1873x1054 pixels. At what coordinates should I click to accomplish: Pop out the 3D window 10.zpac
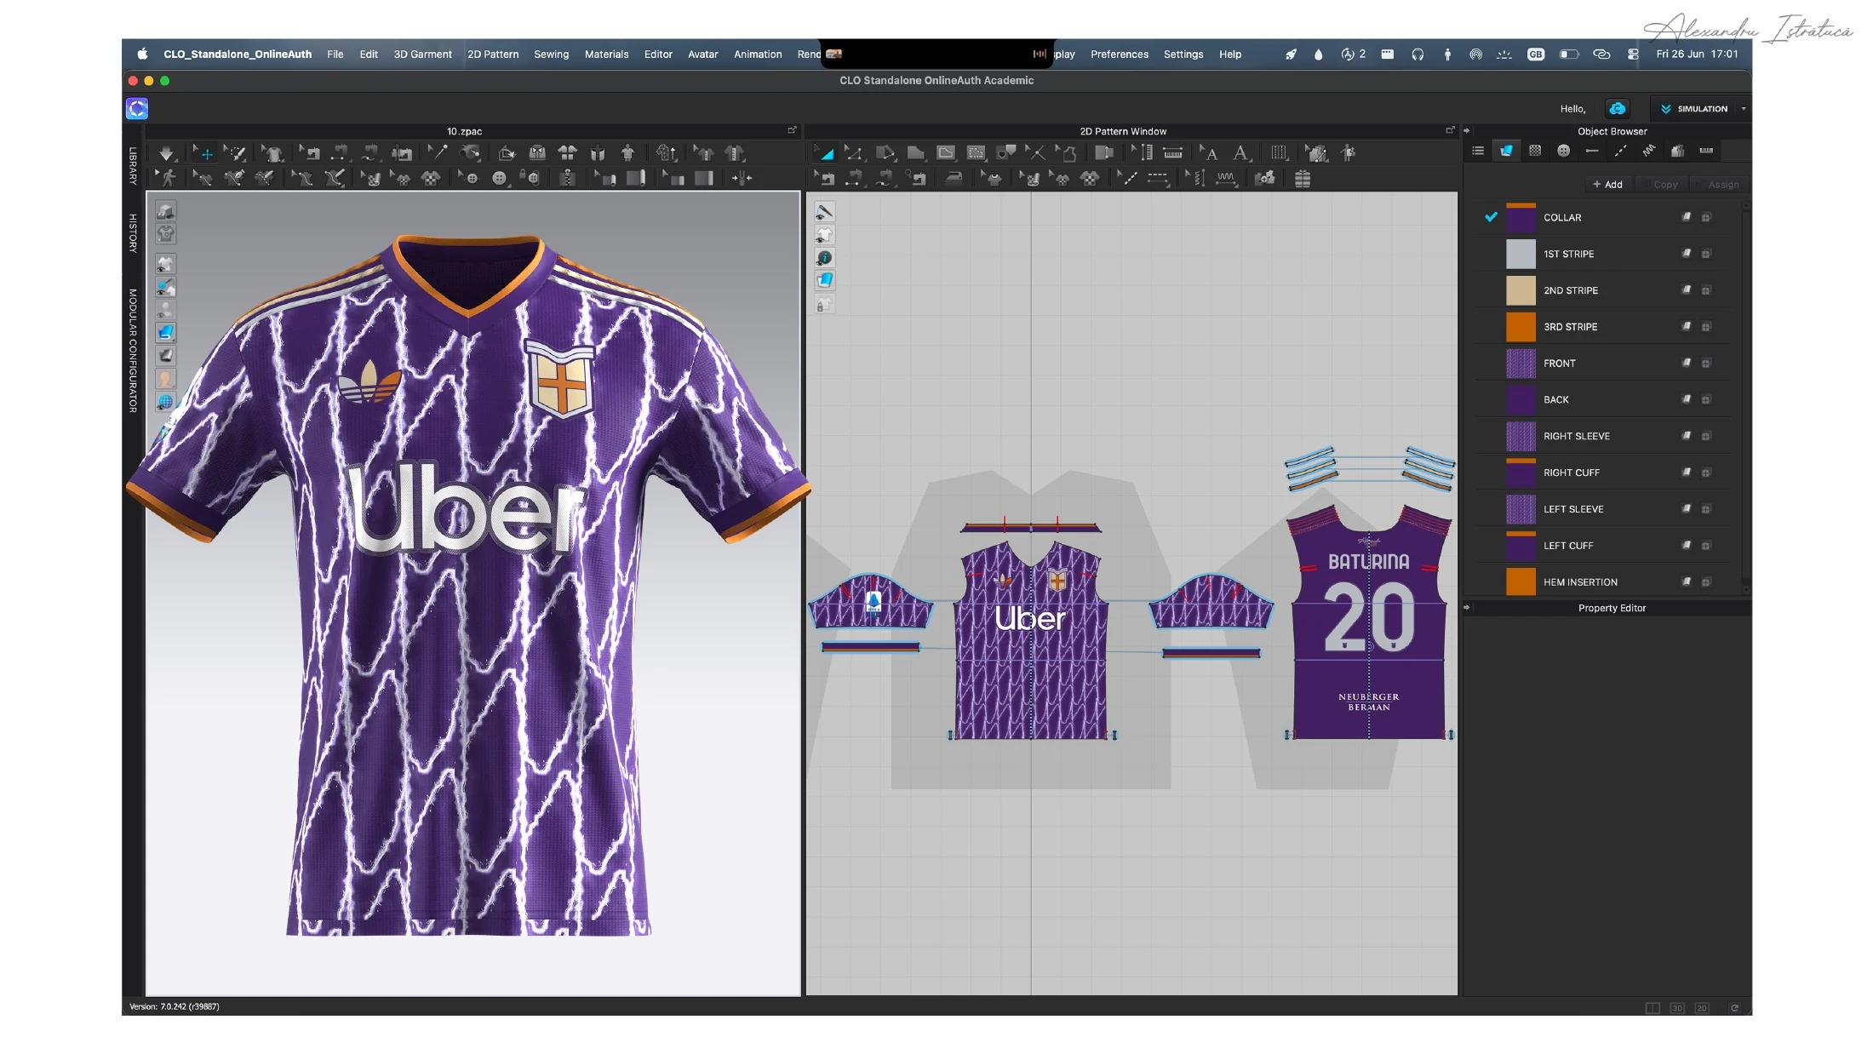pyautogui.click(x=792, y=130)
